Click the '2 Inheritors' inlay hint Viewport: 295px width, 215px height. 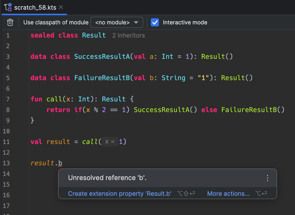[x=128, y=35]
